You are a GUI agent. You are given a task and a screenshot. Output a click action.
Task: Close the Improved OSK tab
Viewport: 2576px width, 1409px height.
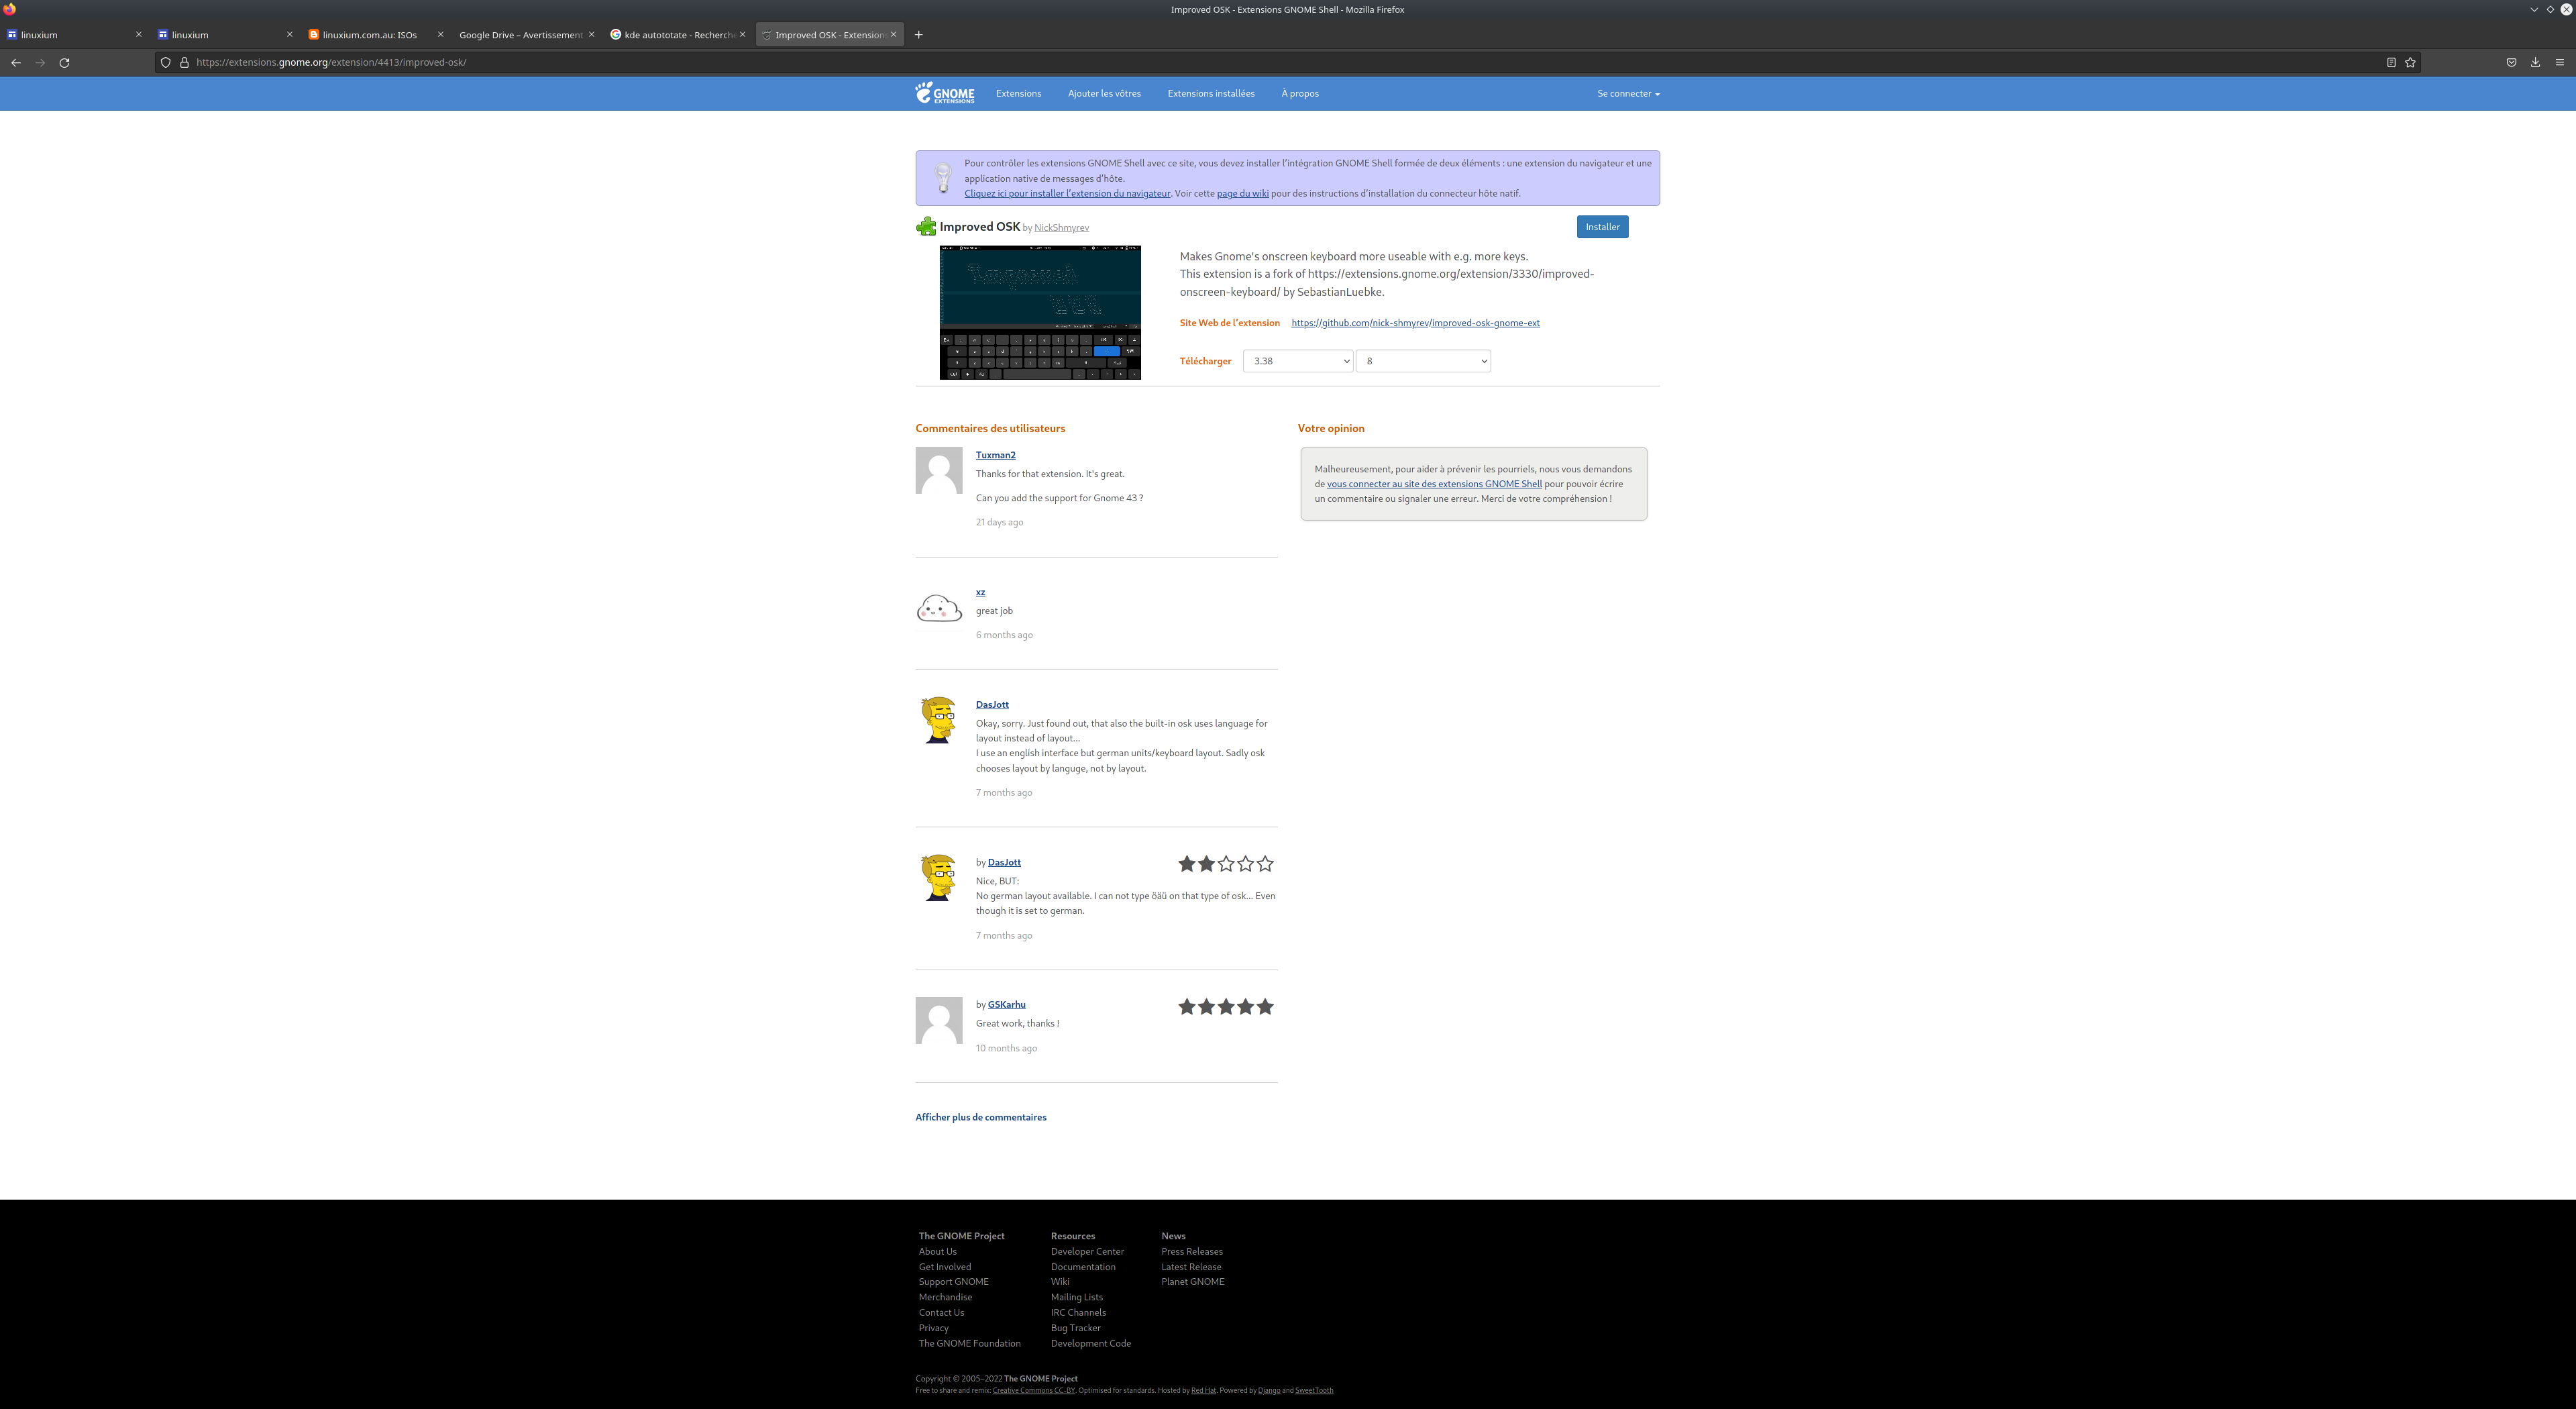coord(893,34)
